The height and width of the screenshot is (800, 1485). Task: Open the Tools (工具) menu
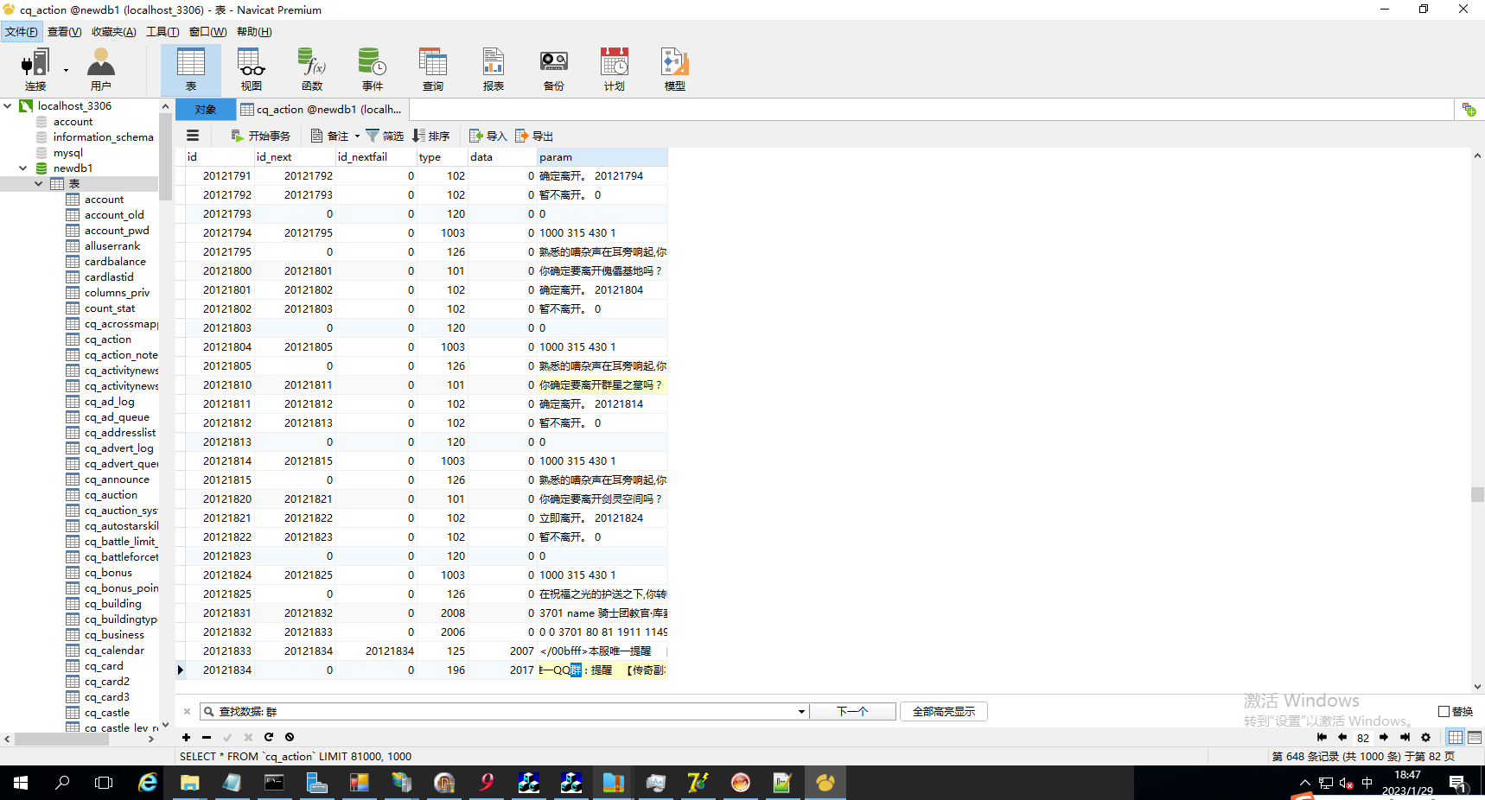163,32
